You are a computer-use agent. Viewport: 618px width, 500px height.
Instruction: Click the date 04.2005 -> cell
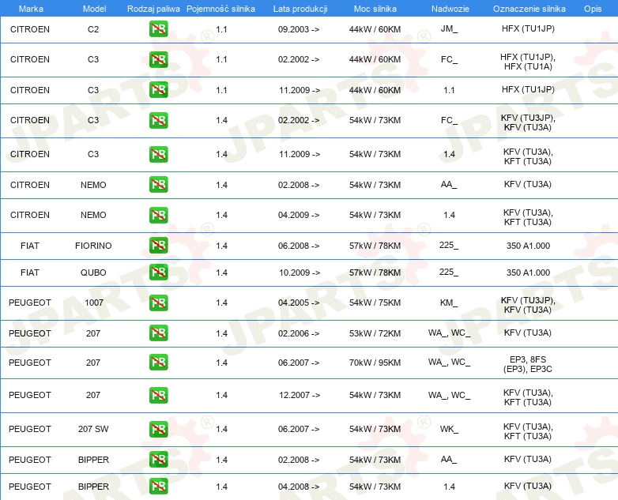coord(299,303)
